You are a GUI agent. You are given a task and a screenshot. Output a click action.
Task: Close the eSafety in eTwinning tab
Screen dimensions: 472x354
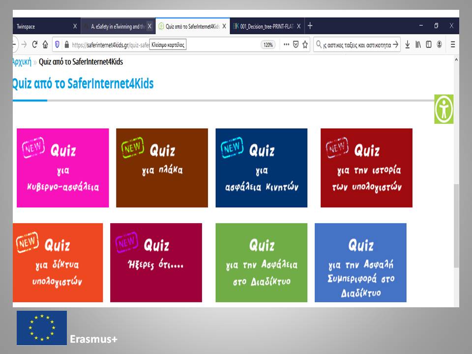149,26
